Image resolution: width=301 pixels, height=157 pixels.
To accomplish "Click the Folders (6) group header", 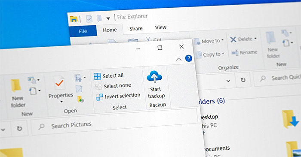I will (x=211, y=101).
